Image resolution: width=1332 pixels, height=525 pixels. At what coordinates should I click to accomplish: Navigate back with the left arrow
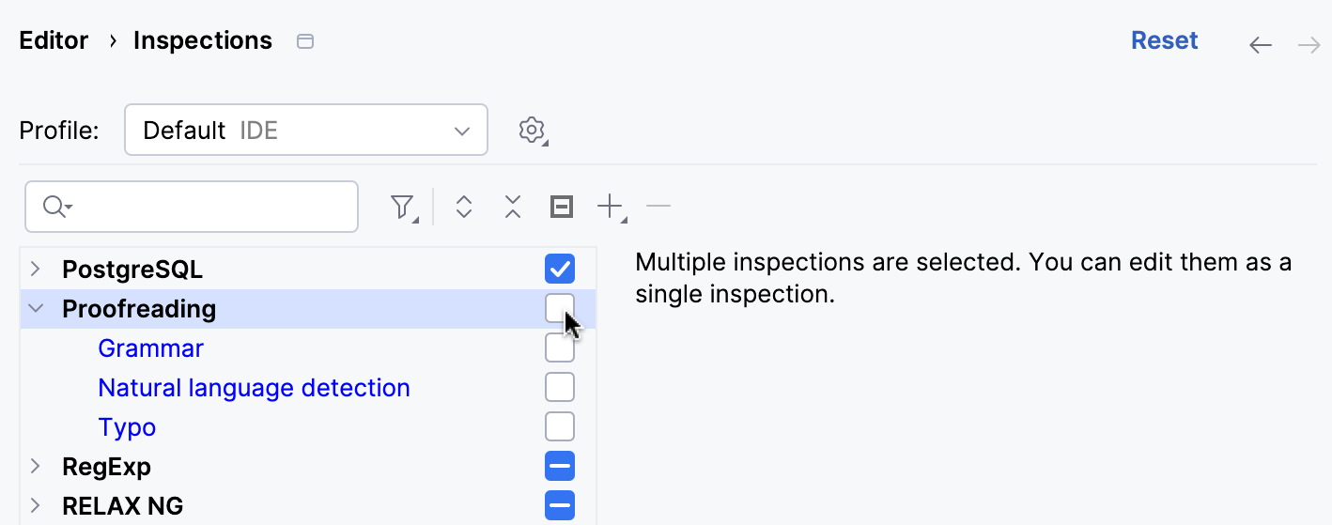tap(1260, 44)
